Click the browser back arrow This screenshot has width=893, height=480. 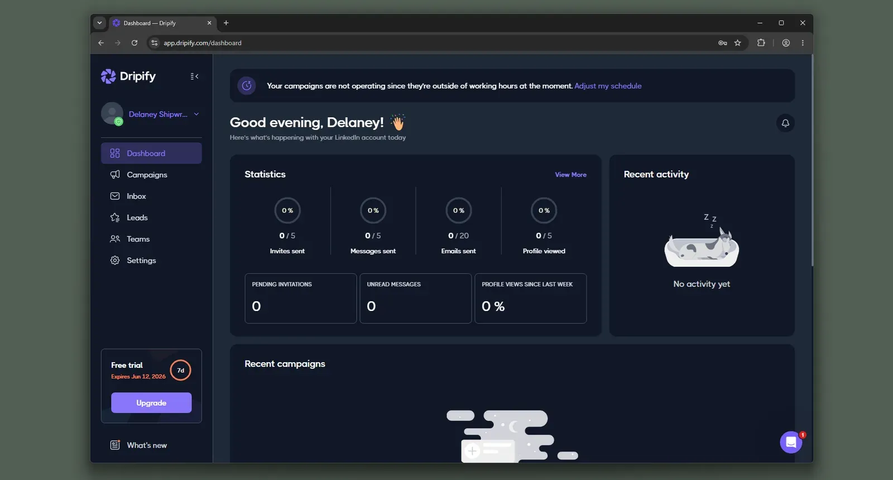click(x=101, y=43)
